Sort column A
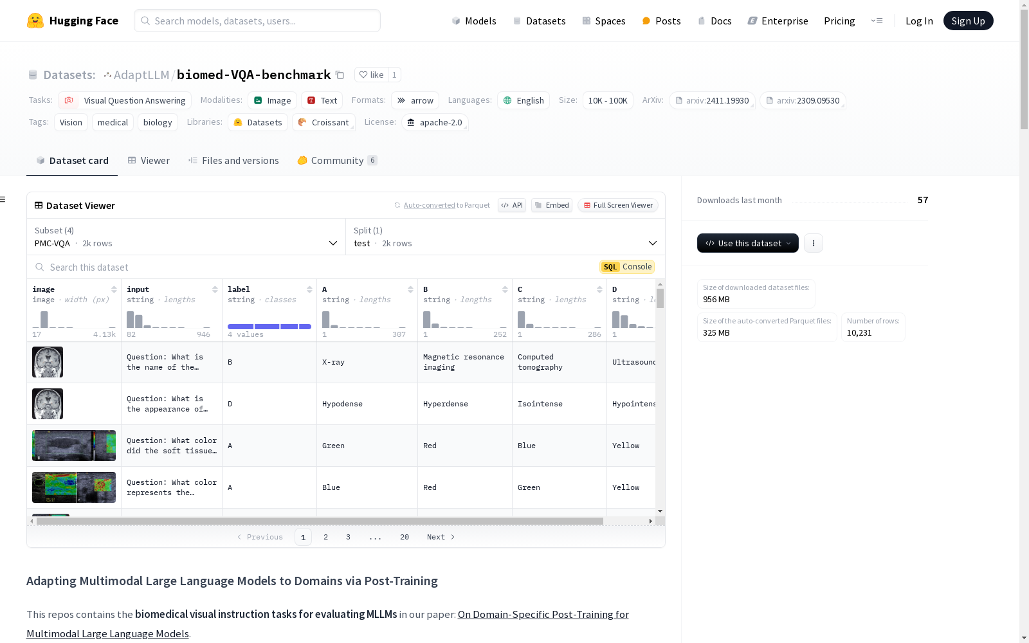 click(x=410, y=289)
